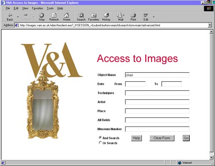Click the Internet zone status icon
Viewport: 215px width, 166px height.
[x=180, y=163]
